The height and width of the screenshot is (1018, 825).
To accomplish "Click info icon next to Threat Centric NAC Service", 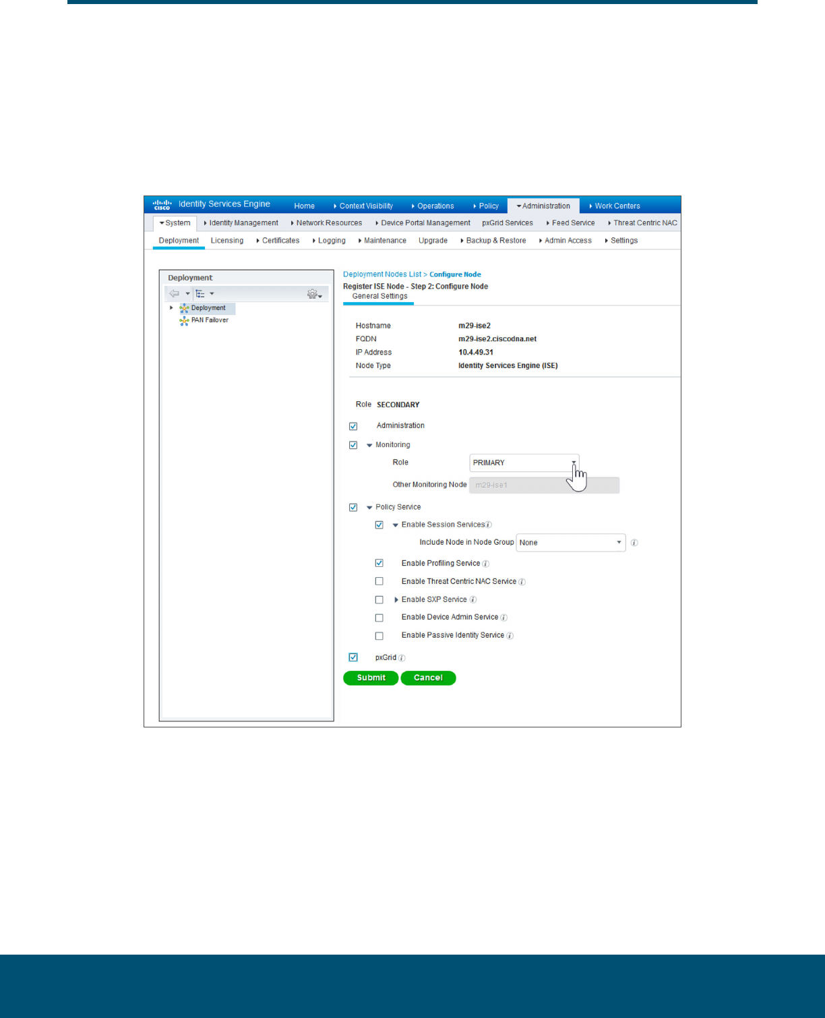I will click(x=522, y=582).
